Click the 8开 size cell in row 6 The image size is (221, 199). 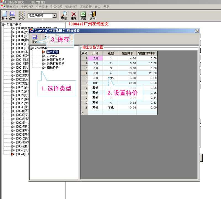coord(95,83)
